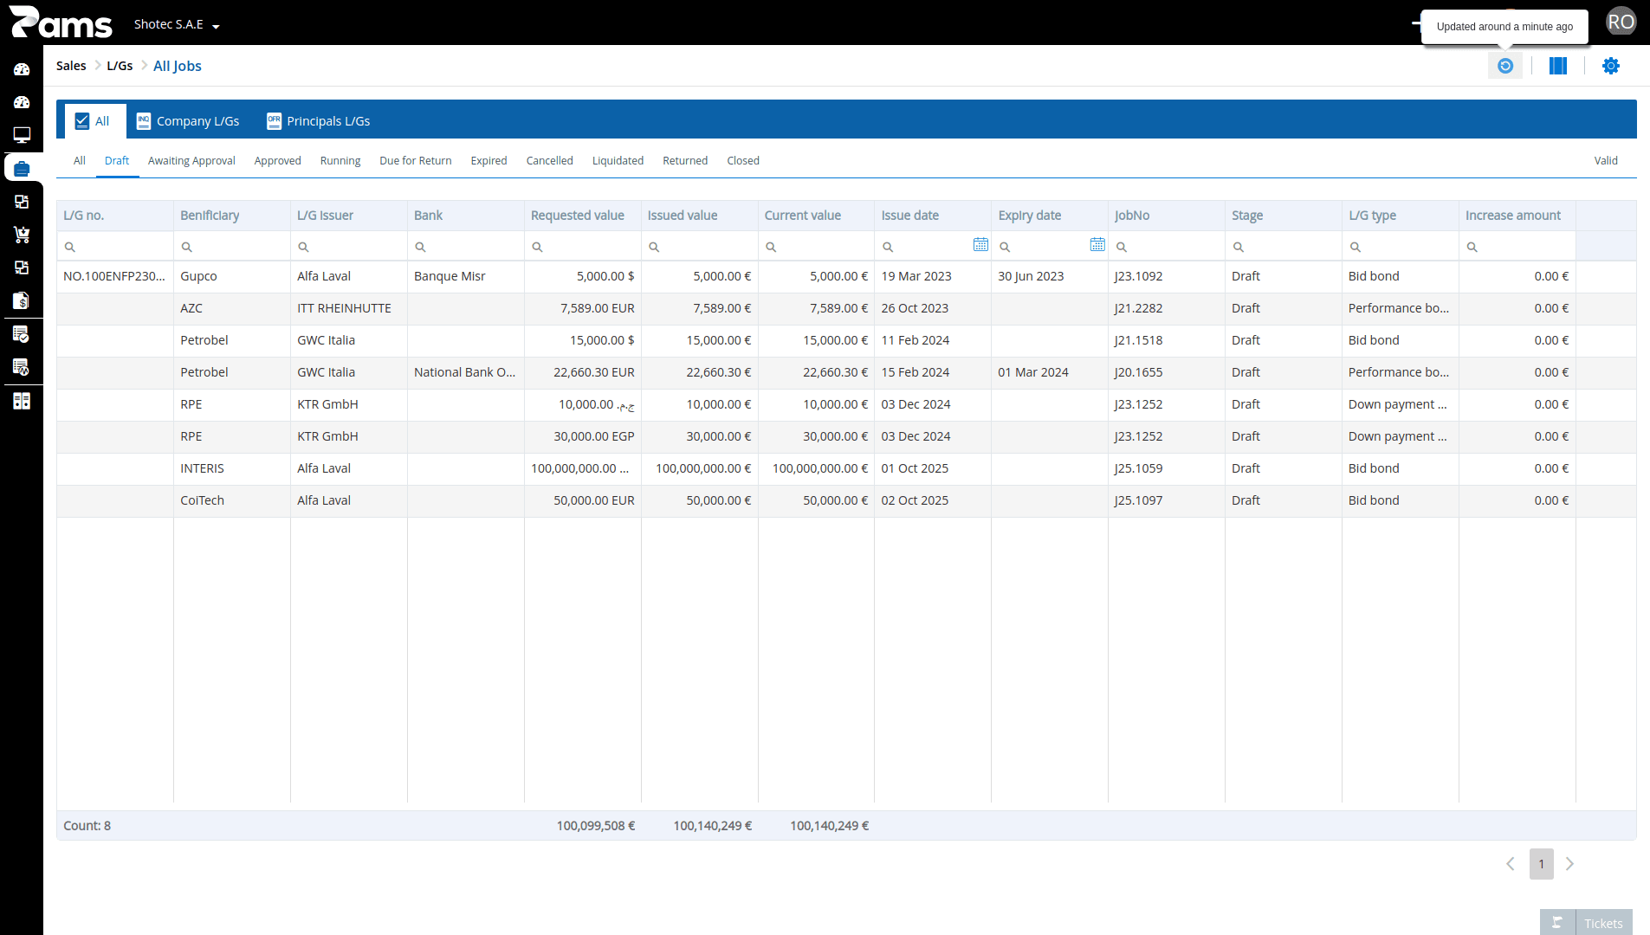Screen dimensions: 1650x935
Task: Select the Expired filter tab
Action: [x=489, y=161]
